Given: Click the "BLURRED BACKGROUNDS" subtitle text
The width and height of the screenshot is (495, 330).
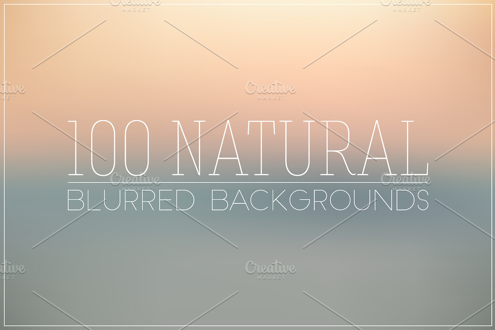Looking at the screenshot, I should 248,200.
